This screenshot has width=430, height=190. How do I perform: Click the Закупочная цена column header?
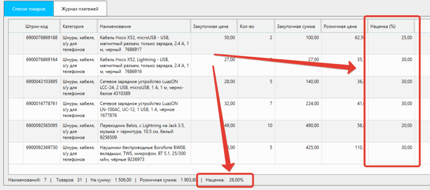[210, 26]
